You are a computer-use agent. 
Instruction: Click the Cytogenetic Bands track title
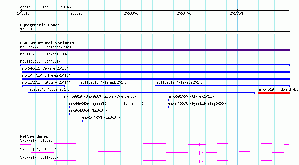point(40,25)
